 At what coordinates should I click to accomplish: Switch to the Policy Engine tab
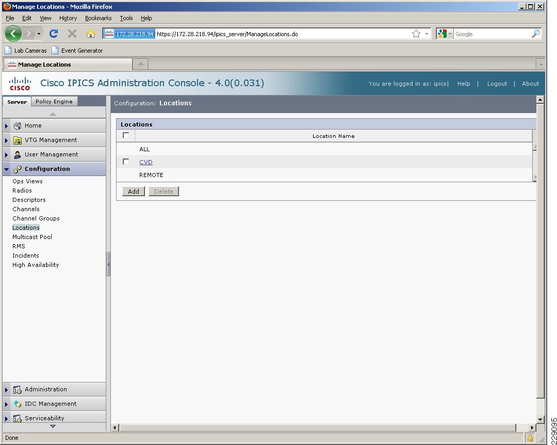tap(54, 101)
